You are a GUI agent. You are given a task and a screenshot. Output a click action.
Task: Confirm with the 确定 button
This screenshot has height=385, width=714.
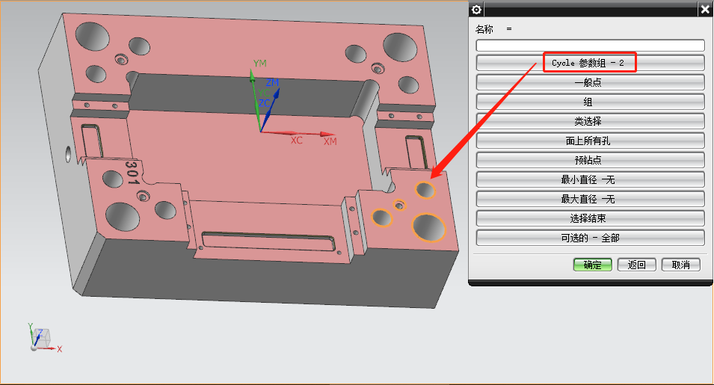pos(592,265)
